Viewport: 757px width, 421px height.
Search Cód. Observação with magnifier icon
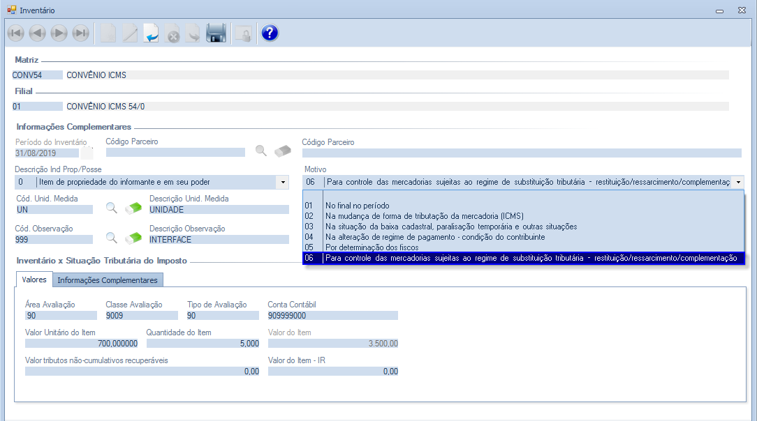pyautogui.click(x=111, y=238)
